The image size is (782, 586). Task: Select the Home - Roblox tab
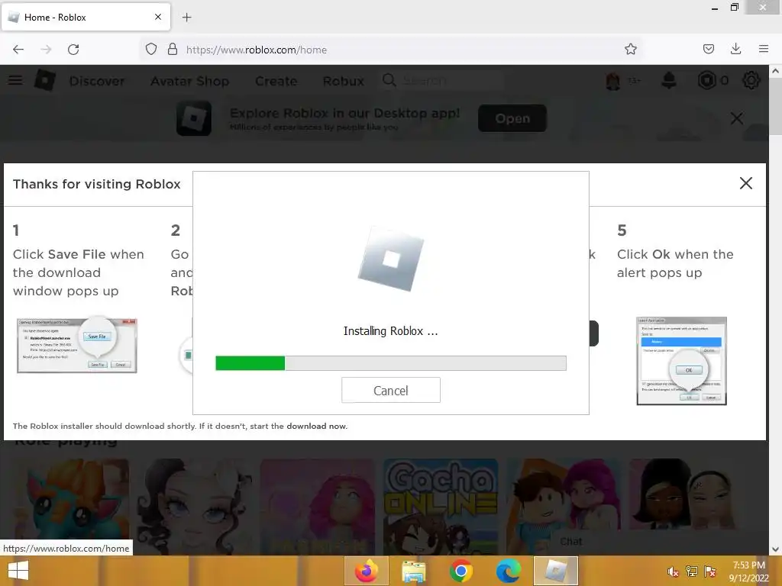[x=86, y=17]
